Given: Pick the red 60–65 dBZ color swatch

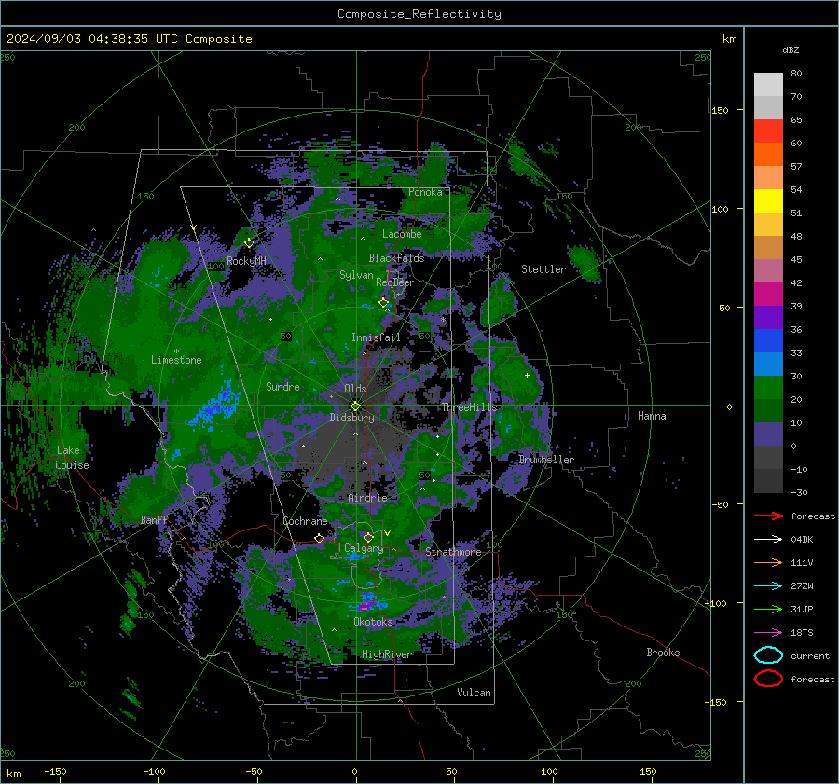Looking at the screenshot, I should click(x=768, y=131).
